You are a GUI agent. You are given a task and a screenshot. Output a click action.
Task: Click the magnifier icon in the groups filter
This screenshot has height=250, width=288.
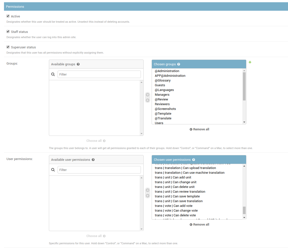(53, 74)
